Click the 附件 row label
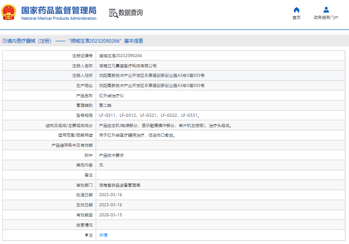The height and width of the screenshot is (244, 349). pyautogui.click(x=89, y=155)
